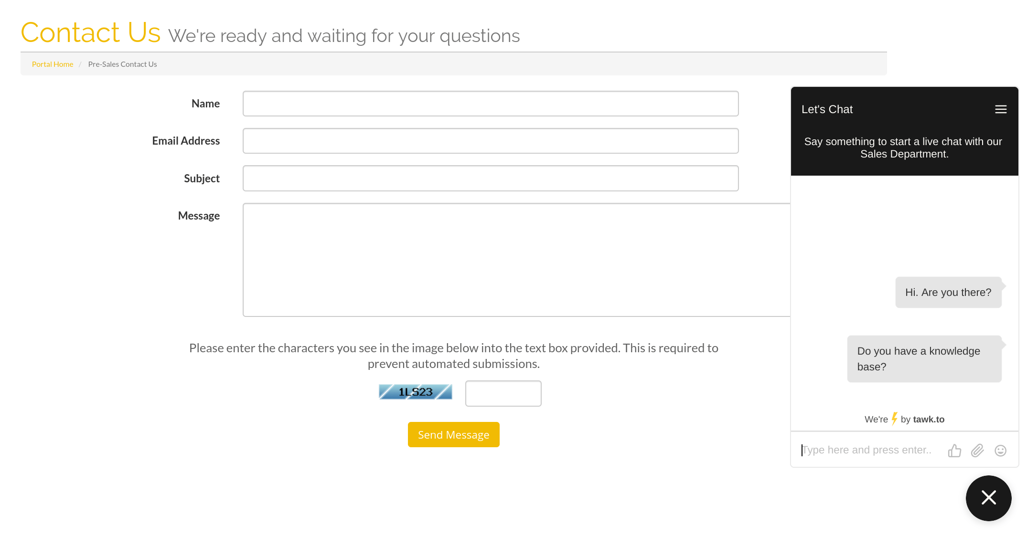Click the knowledge base chat message bubble
Viewport: 1027px width, 536px height.
[924, 359]
